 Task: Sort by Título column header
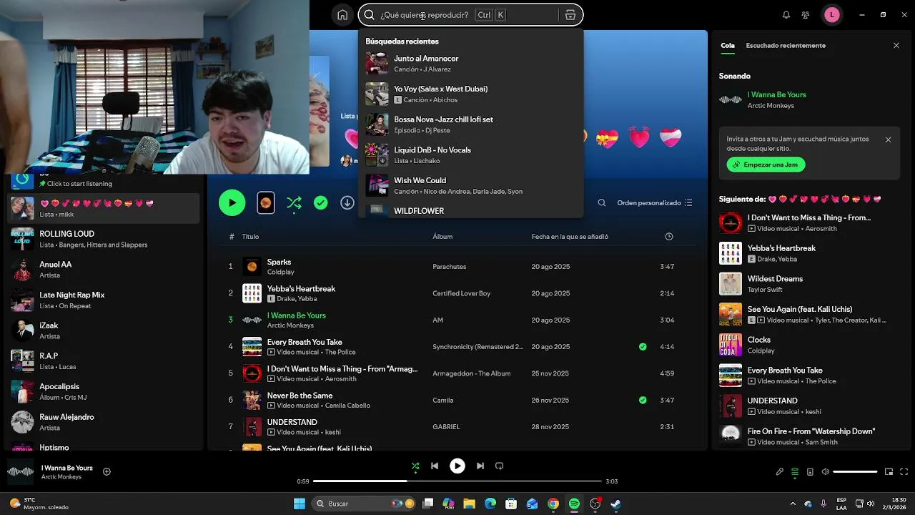coord(250,237)
